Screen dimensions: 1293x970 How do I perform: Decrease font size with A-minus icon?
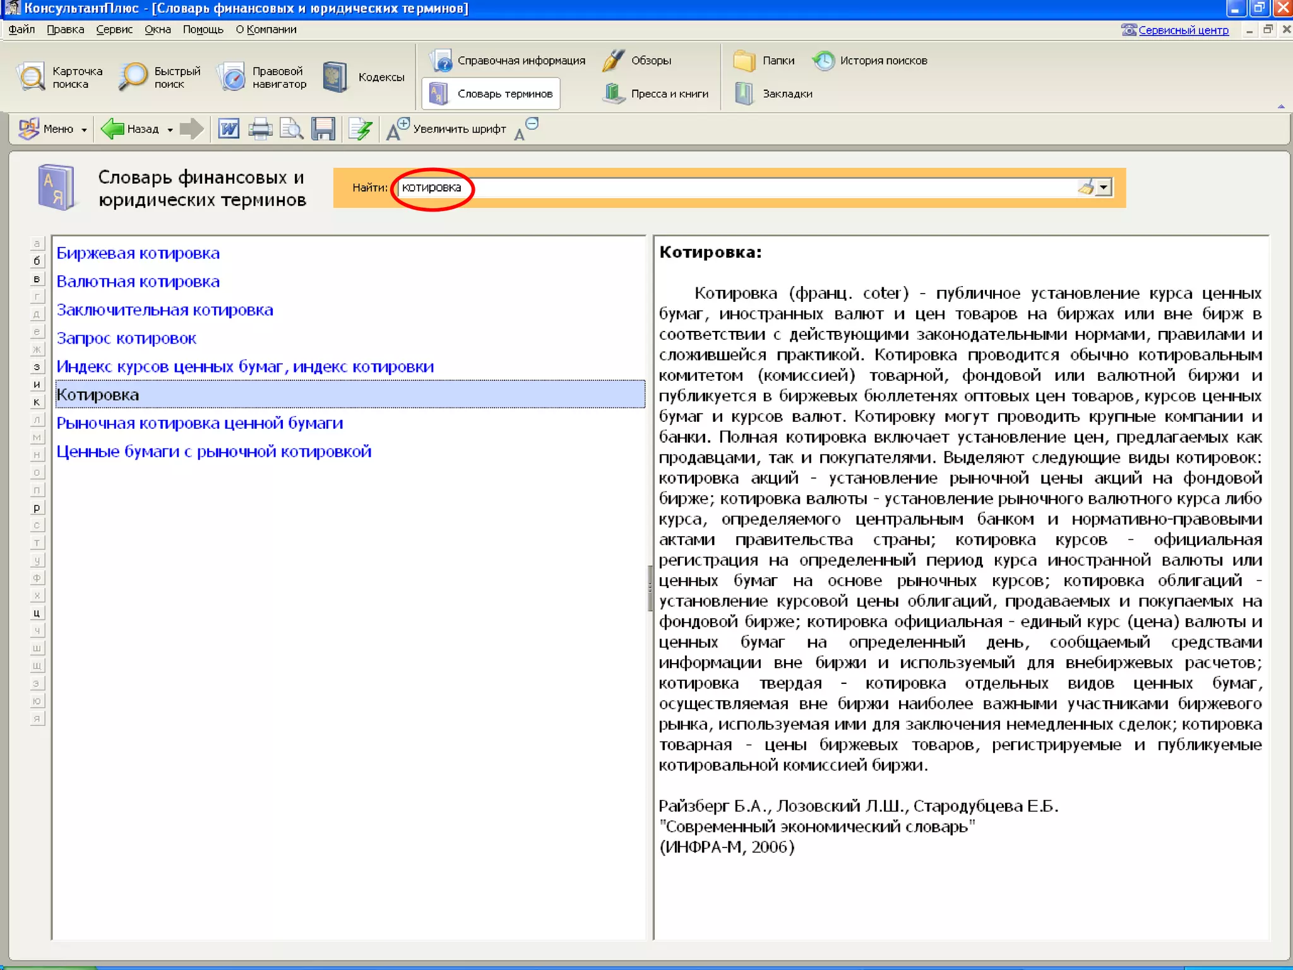click(x=525, y=129)
